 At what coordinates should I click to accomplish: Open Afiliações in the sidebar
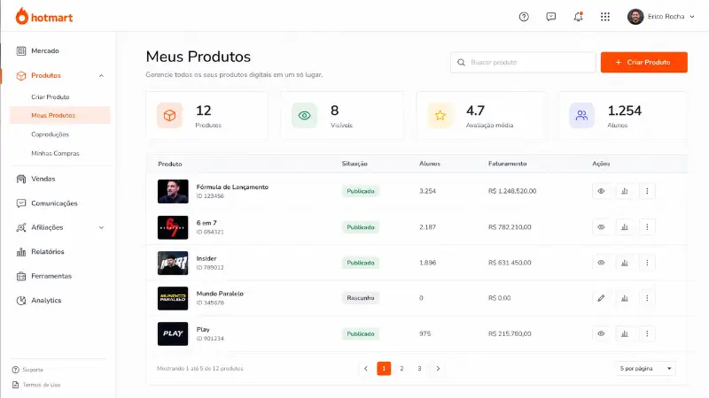(x=47, y=227)
